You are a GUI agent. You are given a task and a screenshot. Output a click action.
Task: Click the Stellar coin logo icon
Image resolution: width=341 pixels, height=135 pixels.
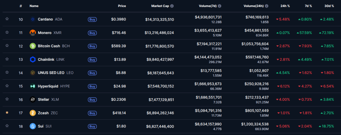click(x=33, y=100)
